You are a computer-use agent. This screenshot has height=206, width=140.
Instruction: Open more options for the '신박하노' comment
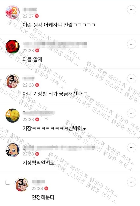coord(132,113)
